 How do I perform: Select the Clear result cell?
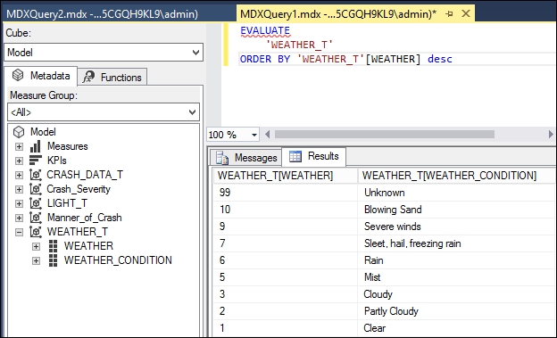pyautogui.click(x=457, y=328)
